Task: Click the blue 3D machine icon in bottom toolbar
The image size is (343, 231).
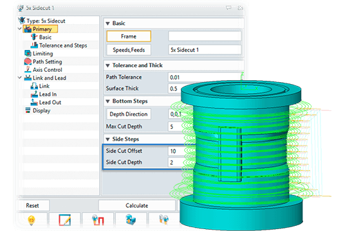Action: (x=131, y=219)
